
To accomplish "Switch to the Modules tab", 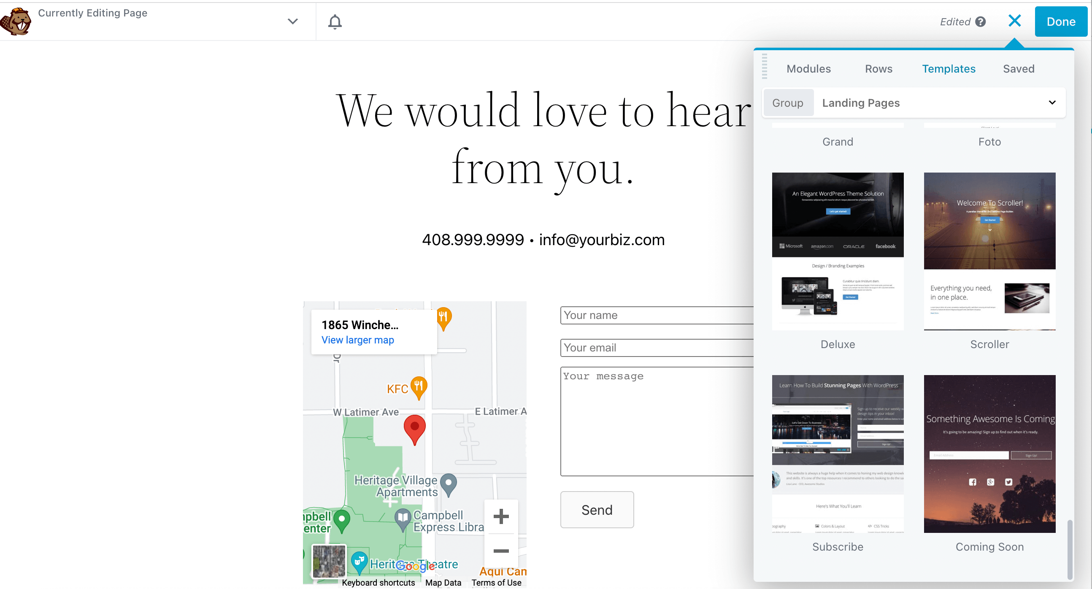I will click(808, 69).
